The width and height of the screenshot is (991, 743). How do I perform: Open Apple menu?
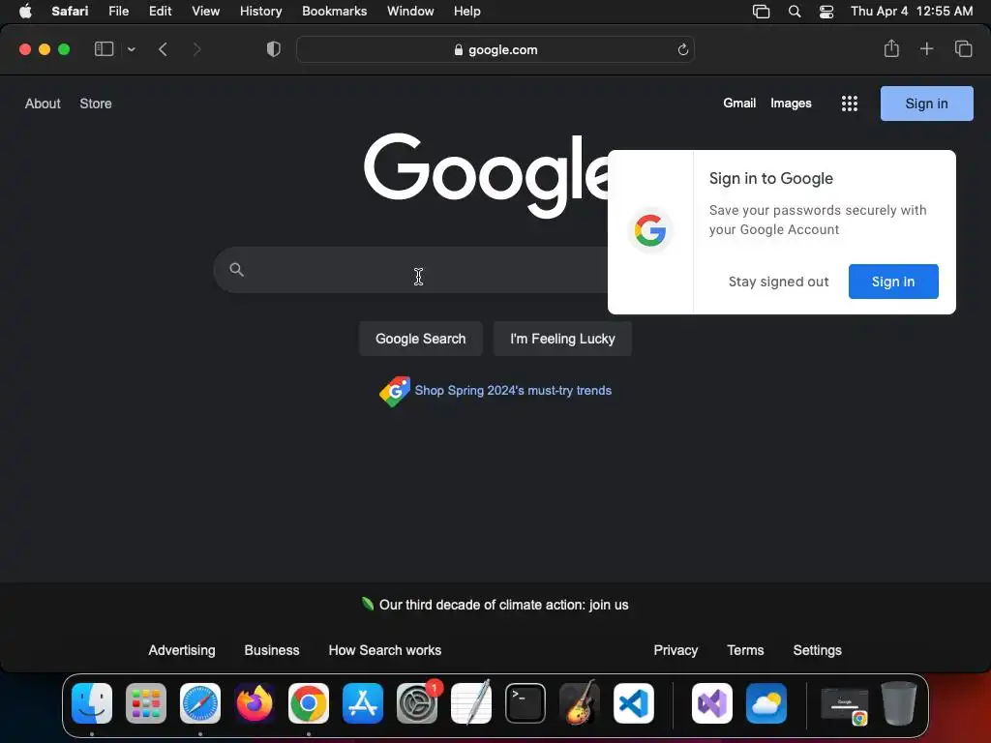tap(25, 12)
